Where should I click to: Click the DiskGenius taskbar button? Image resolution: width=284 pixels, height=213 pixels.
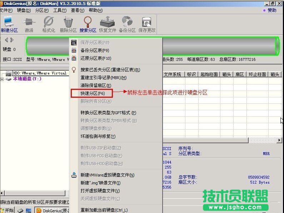click(53, 210)
